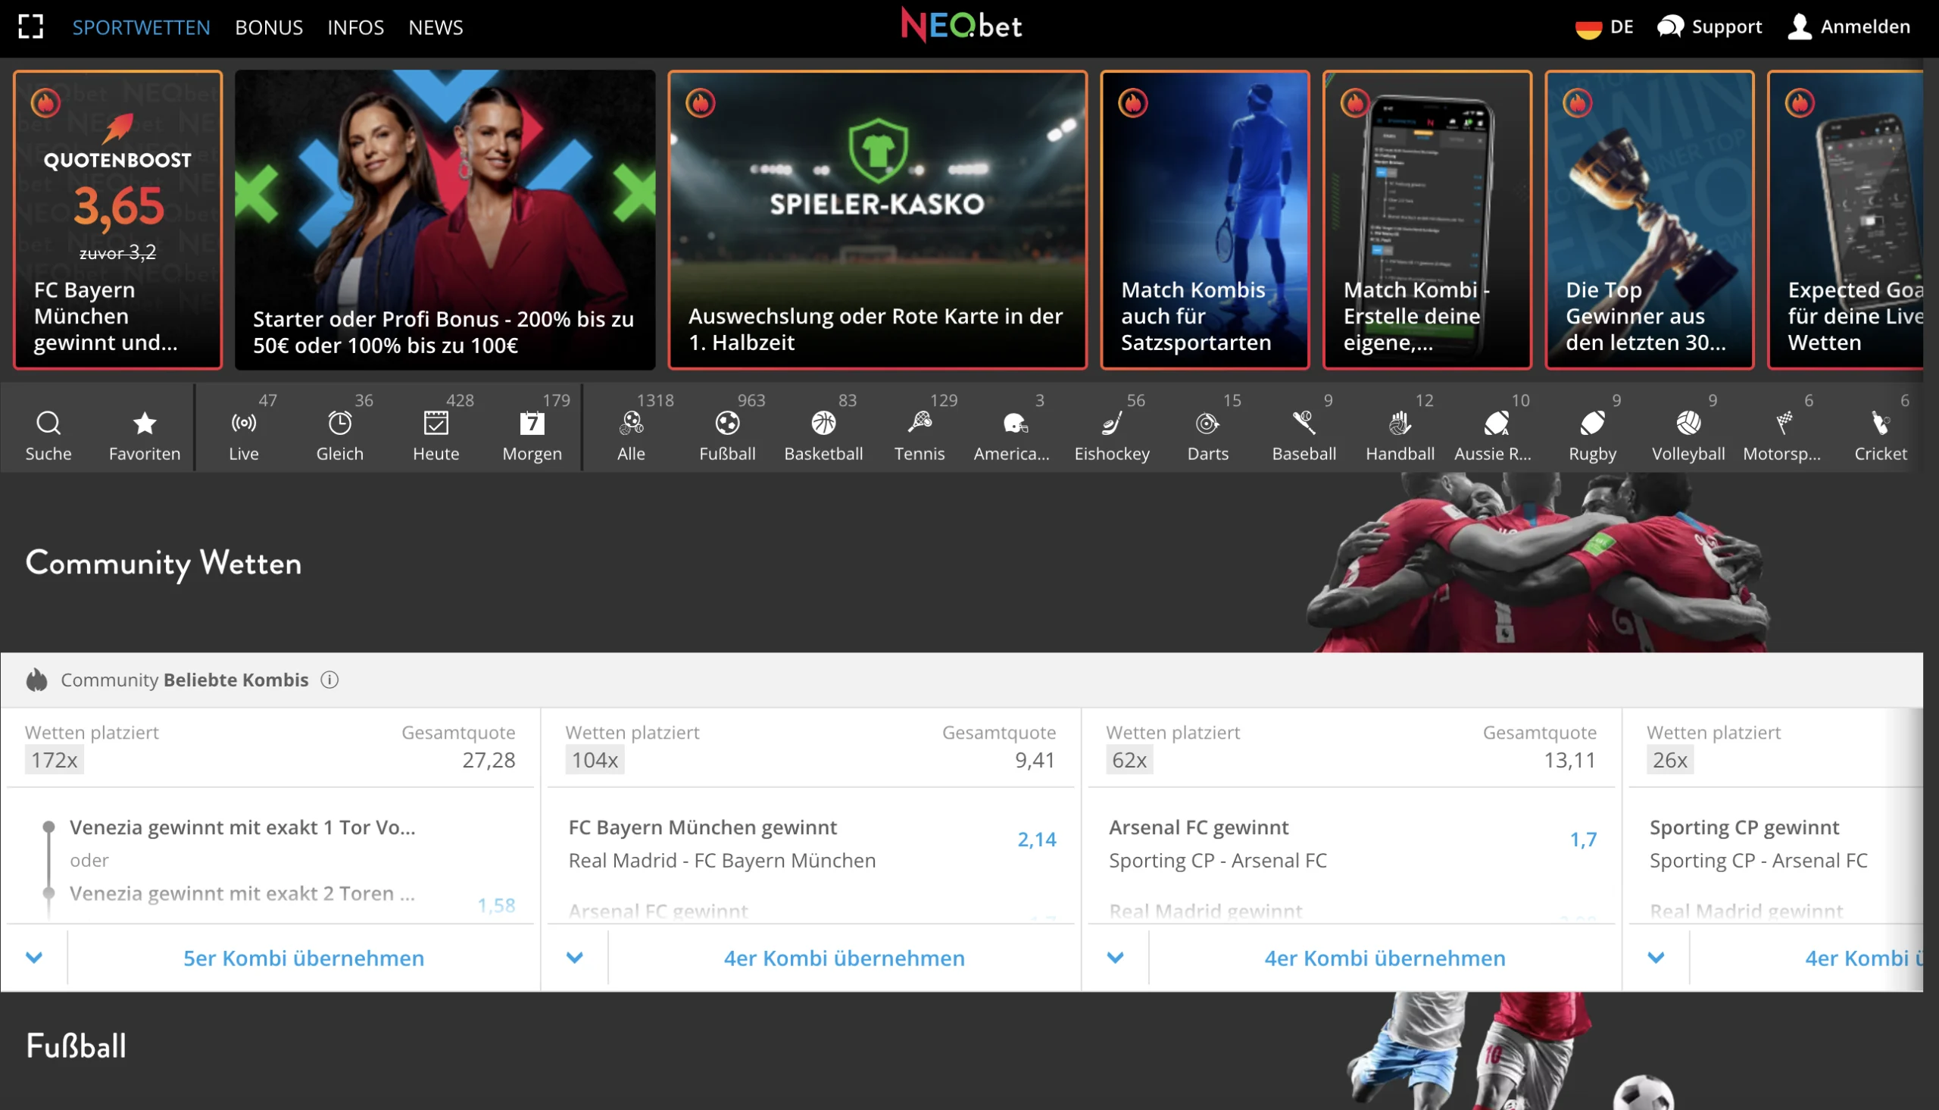
Task: Open the BONUS menu item
Action: point(268,27)
